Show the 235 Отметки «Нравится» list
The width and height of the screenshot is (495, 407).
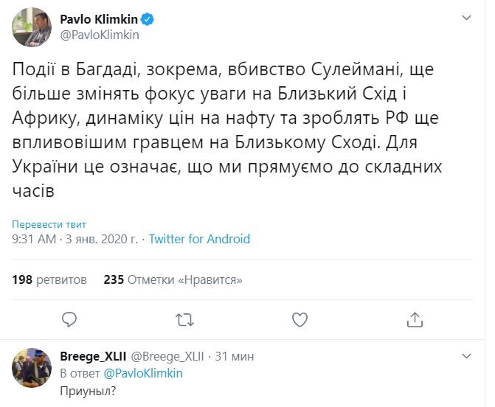tap(173, 280)
